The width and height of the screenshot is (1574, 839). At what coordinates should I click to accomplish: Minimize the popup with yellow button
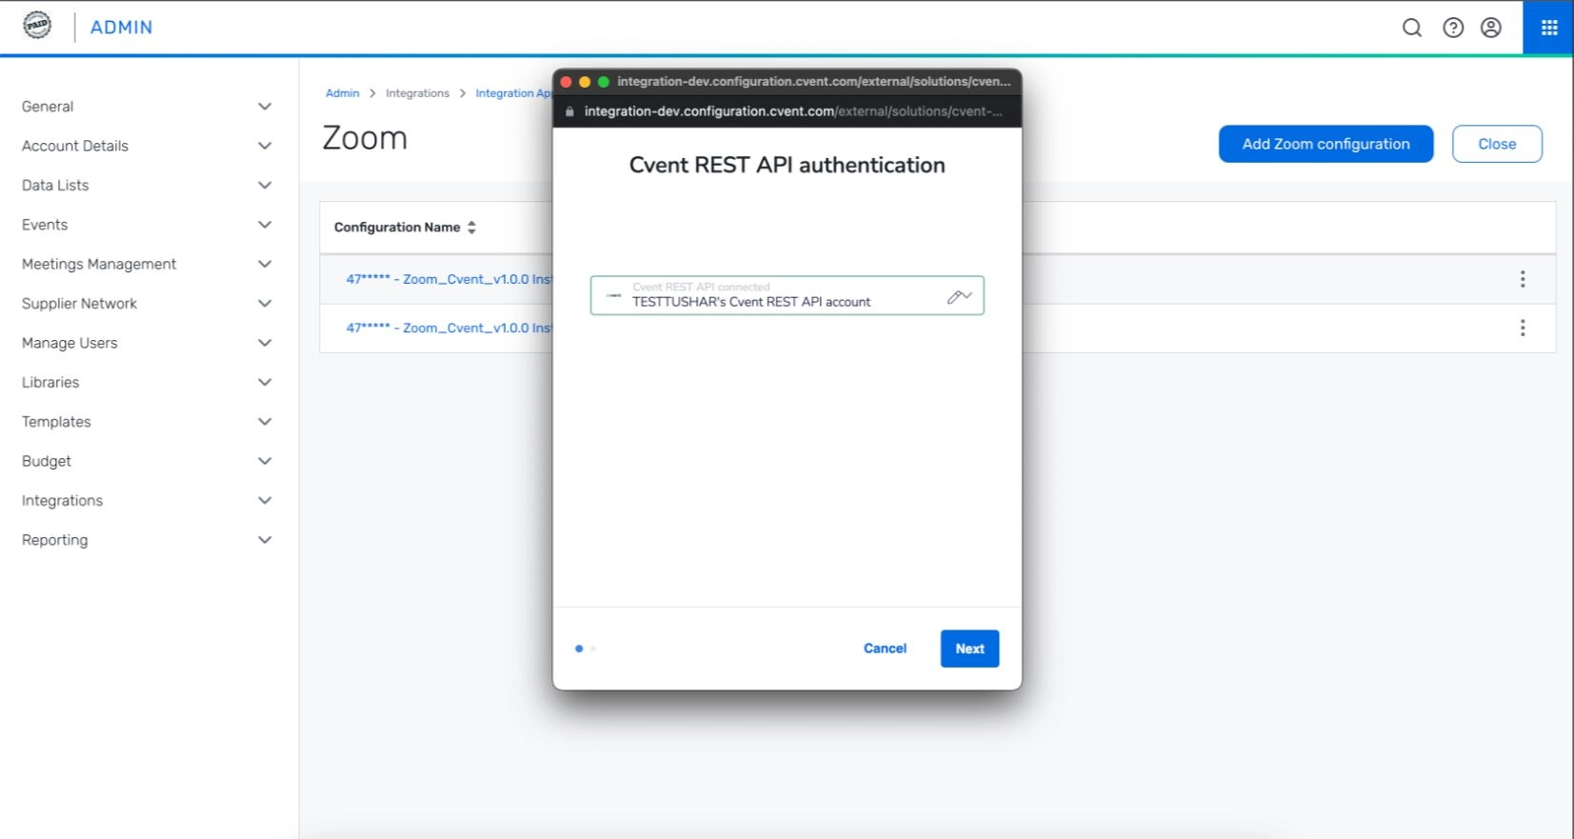point(585,82)
